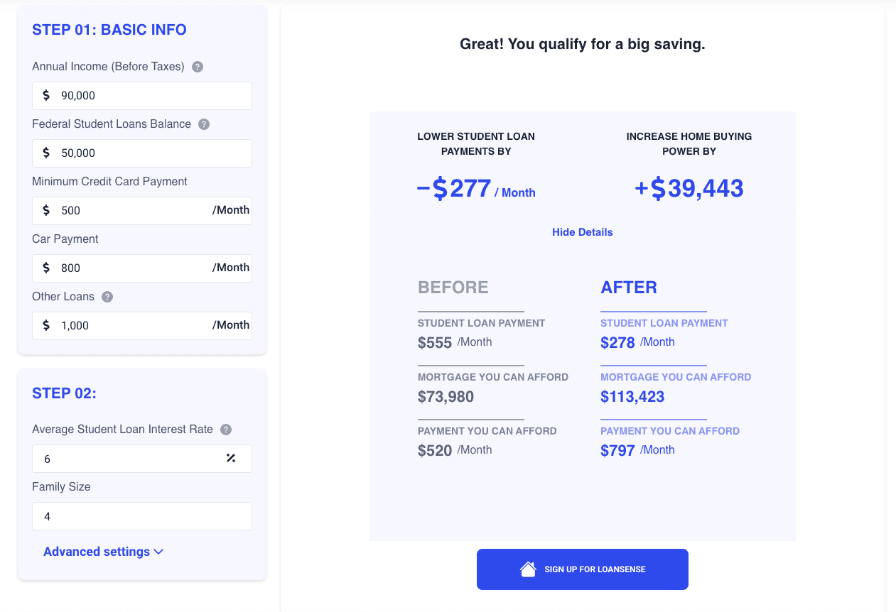
Task: Select the Family Size input field
Action: [142, 516]
